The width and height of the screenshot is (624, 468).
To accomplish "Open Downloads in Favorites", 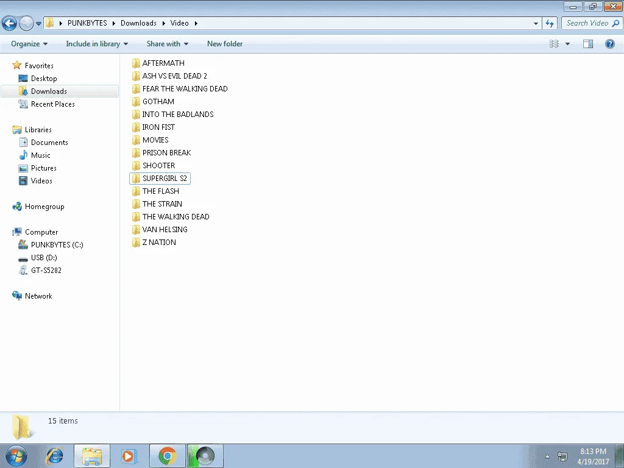I will 49,91.
